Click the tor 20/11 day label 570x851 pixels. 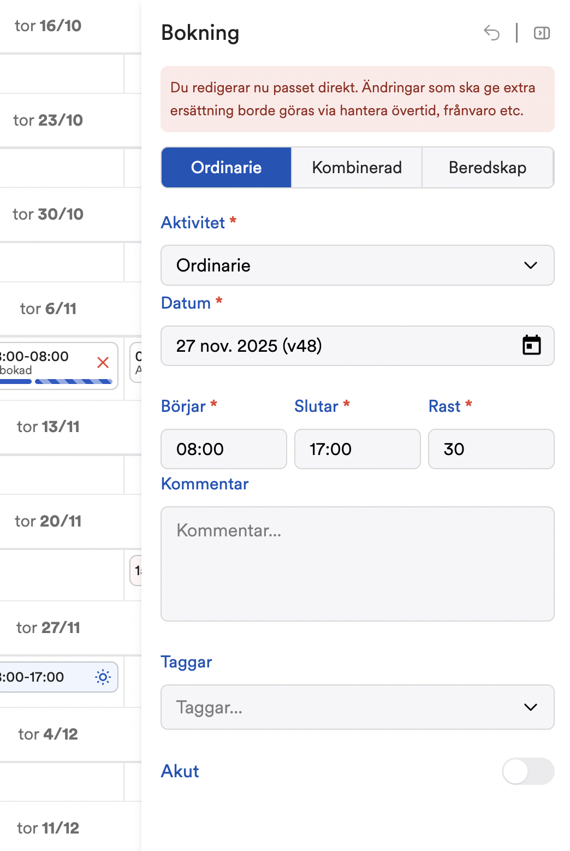(x=48, y=521)
